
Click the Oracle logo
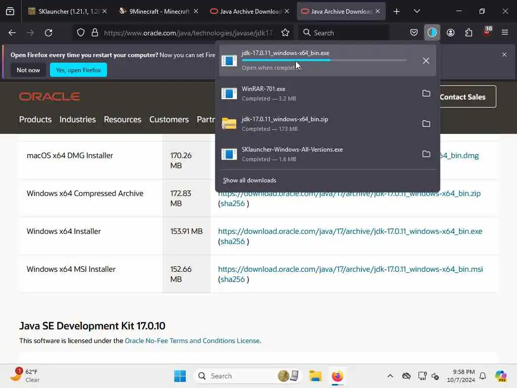point(49,96)
